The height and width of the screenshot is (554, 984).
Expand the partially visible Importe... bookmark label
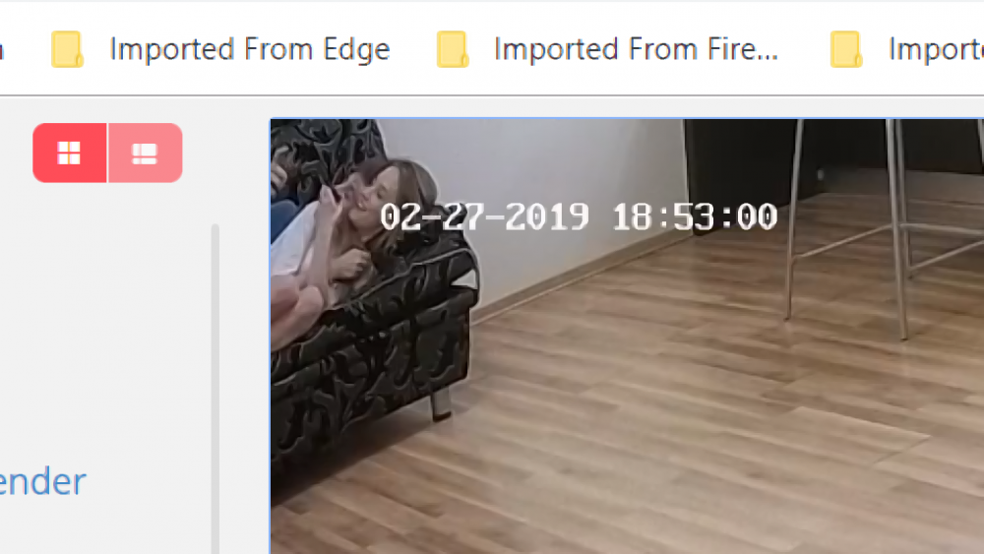pyautogui.click(x=936, y=49)
